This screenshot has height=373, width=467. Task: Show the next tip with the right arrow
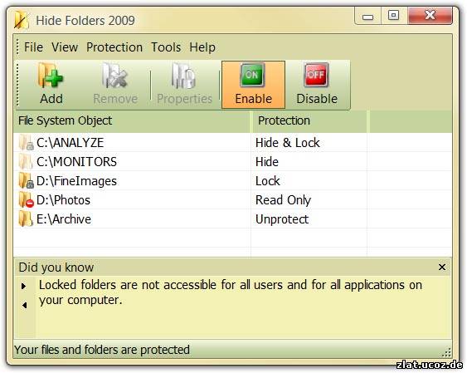click(x=24, y=287)
